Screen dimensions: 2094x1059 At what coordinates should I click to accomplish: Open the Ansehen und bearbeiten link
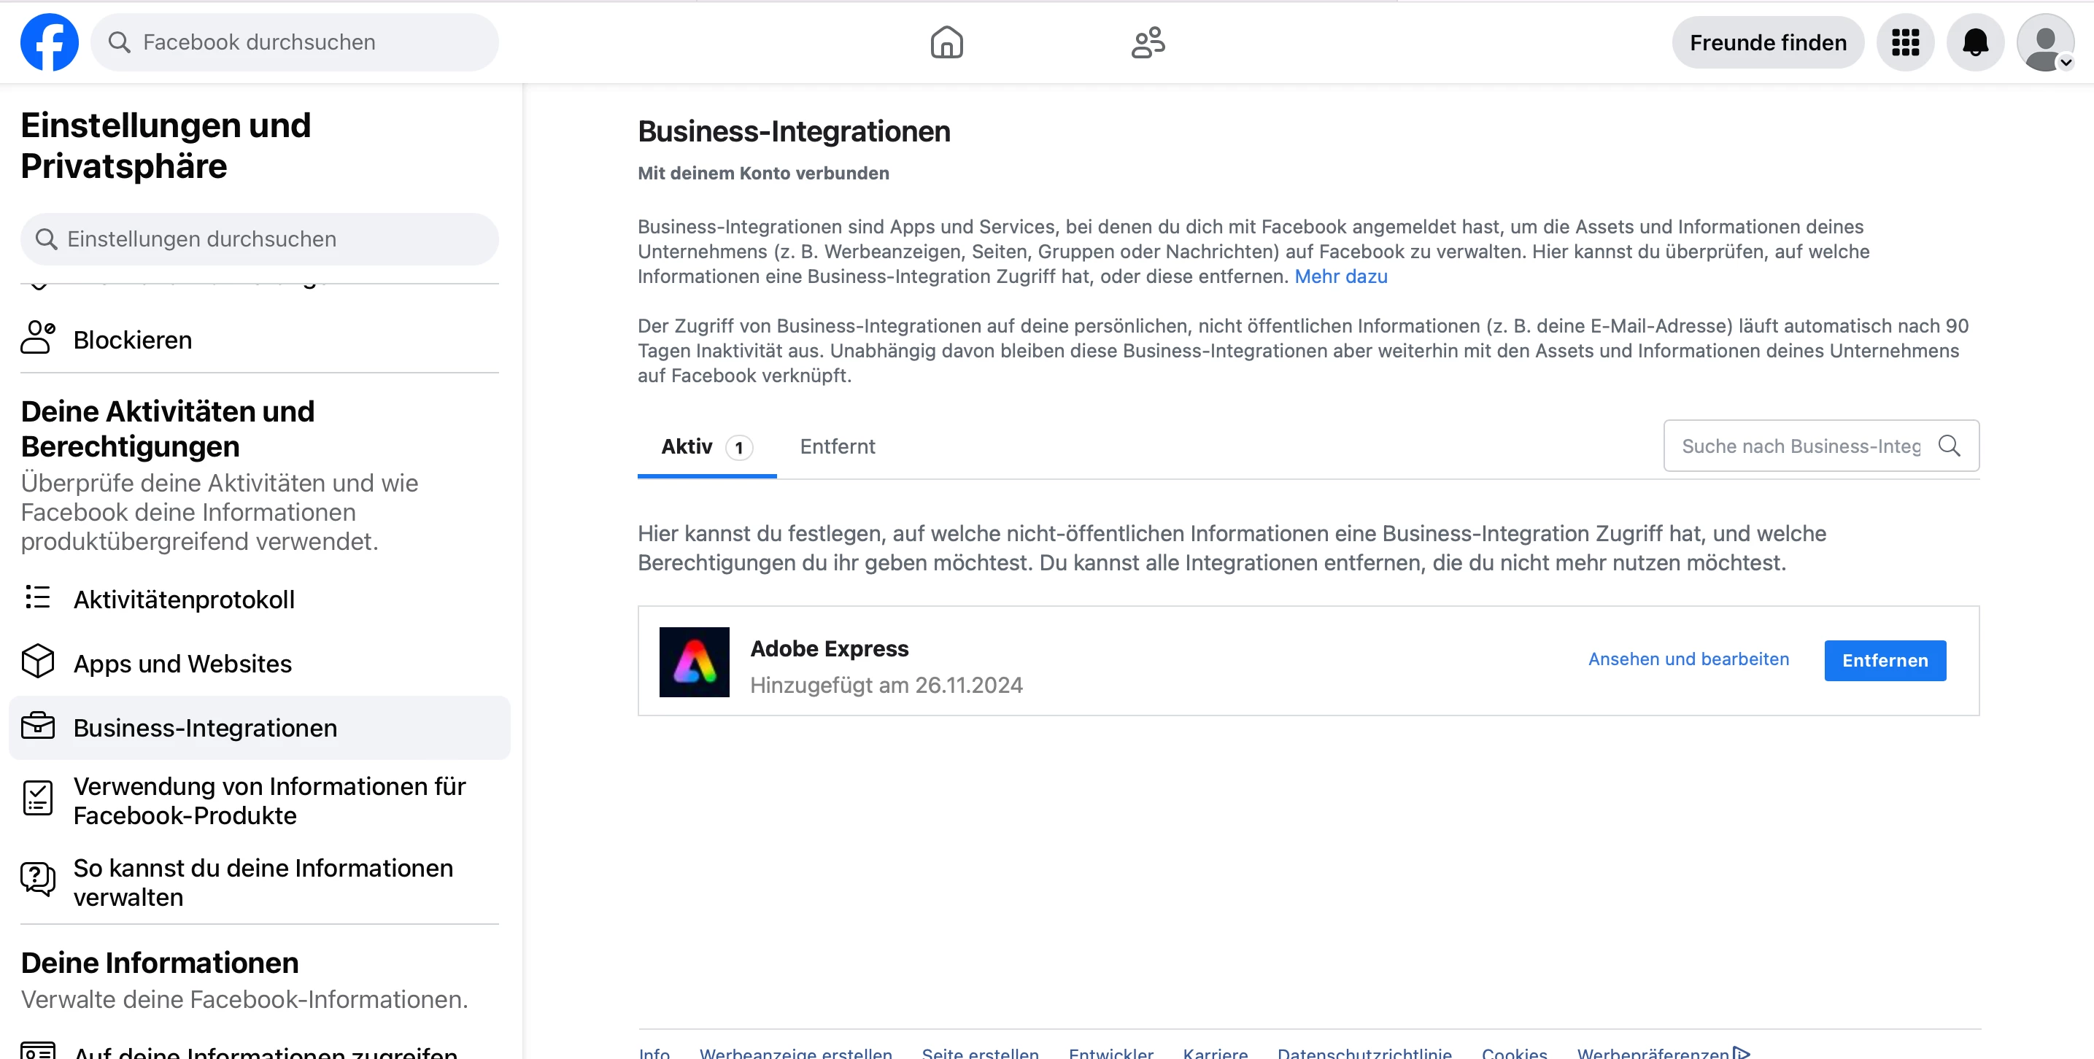click(1688, 659)
